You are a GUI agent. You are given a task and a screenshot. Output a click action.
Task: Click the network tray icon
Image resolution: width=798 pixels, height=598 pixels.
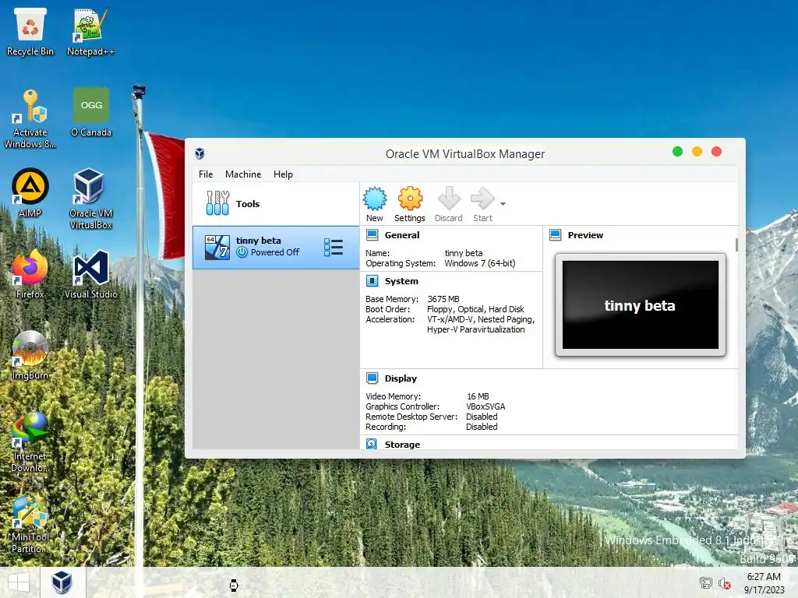click(x=706, y=582)
